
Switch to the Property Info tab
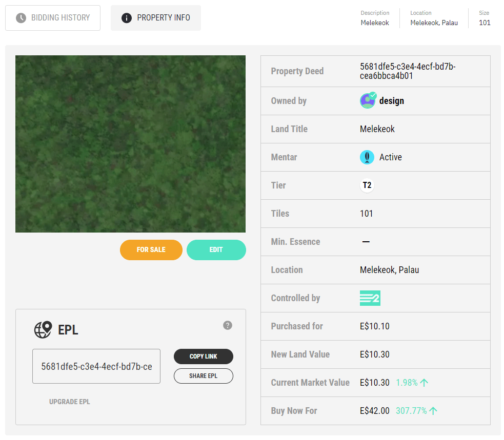tap(156, 17)
